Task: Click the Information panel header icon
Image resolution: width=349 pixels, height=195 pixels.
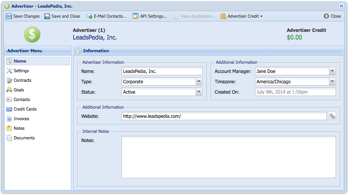Action: 79,51
